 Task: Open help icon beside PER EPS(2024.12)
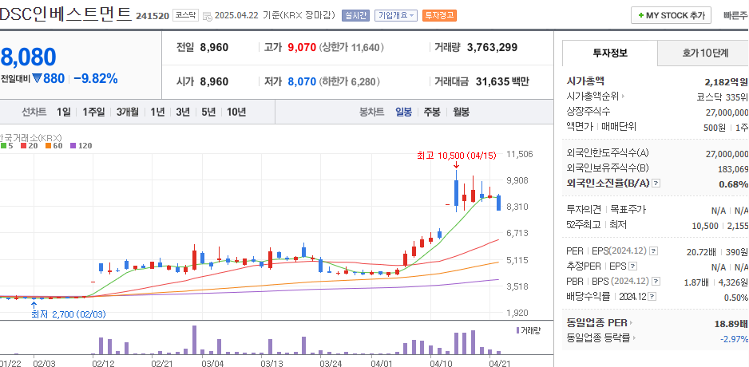653,251
